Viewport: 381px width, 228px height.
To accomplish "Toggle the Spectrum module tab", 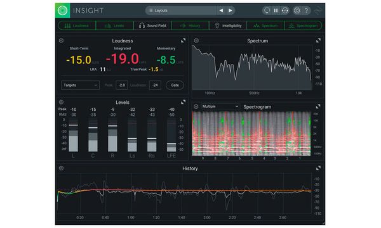I will (265, 25).
